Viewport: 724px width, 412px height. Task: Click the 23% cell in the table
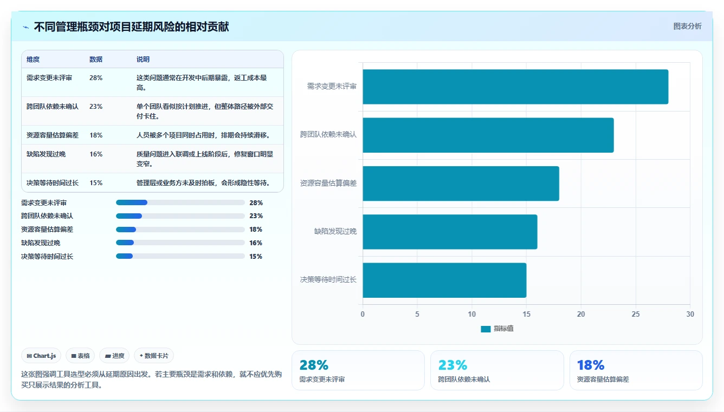click(96, 107)
